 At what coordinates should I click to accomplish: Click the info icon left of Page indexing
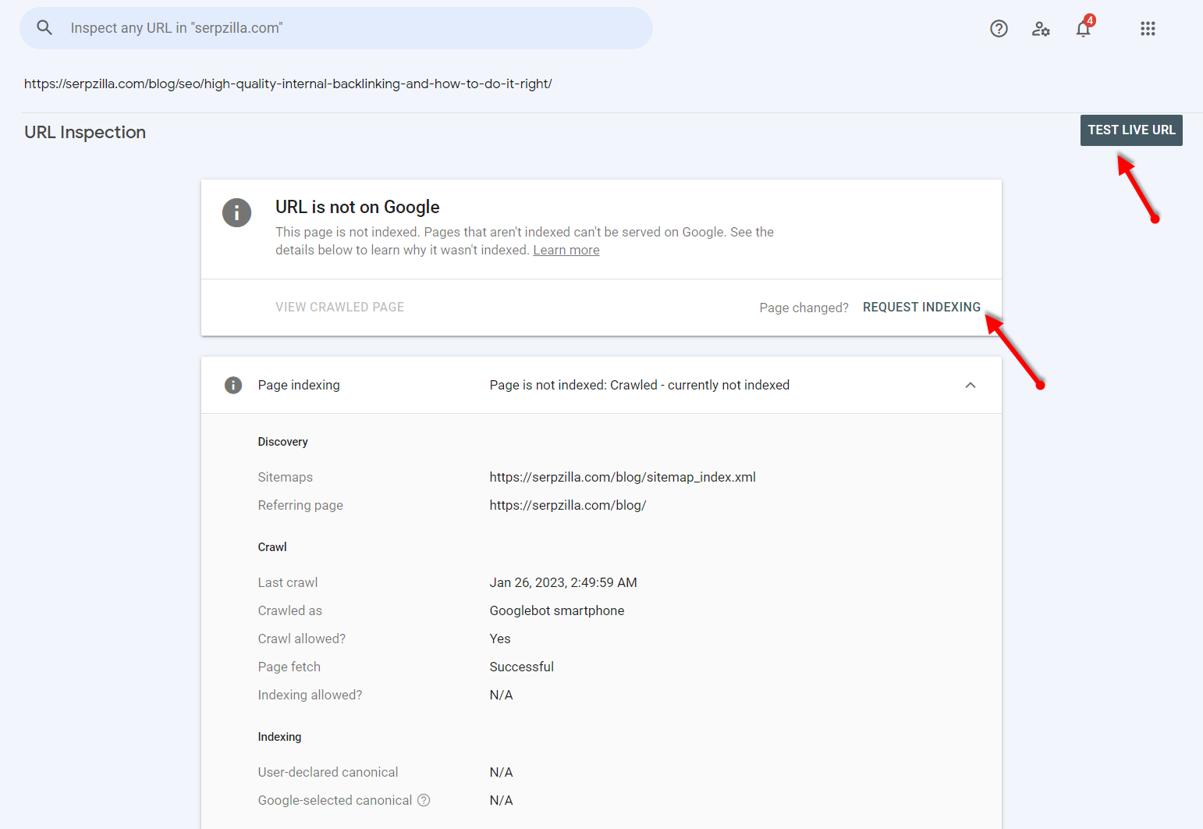(233, 385)
